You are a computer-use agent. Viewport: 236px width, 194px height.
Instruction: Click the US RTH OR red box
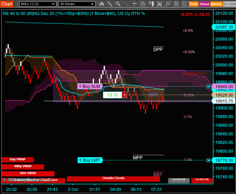(202, 181)
